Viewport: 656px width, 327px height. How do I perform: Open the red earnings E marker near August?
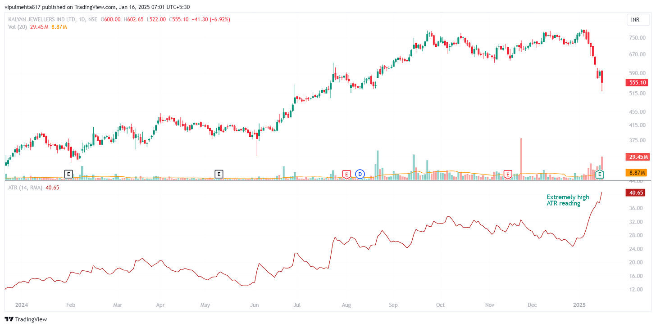tap(346, 174)
